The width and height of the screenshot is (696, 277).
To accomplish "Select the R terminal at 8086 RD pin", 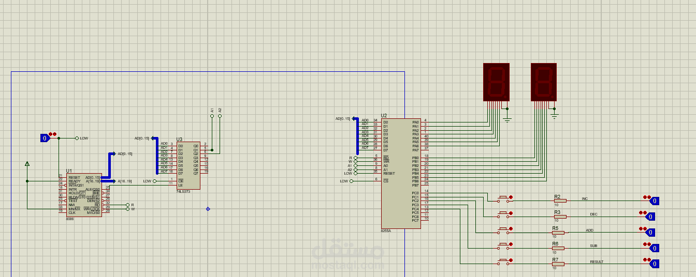I will pyautogui.click(x=127, y=205).
